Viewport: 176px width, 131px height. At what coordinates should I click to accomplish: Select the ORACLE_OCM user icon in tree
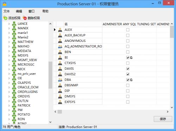tap(14, 87)
